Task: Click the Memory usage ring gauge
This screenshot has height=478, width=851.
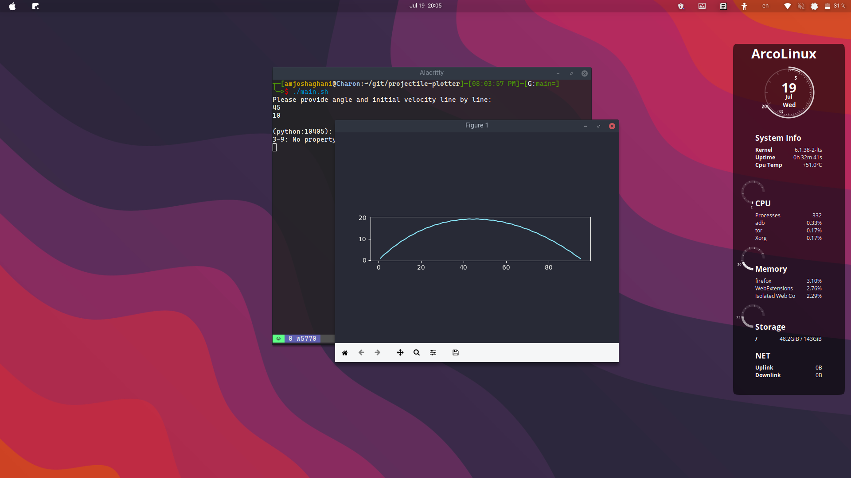Action: point(753,258)
